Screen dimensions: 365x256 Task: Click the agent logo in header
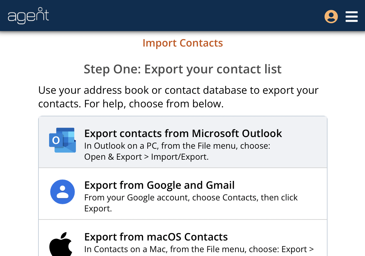[x=28, y=16]
